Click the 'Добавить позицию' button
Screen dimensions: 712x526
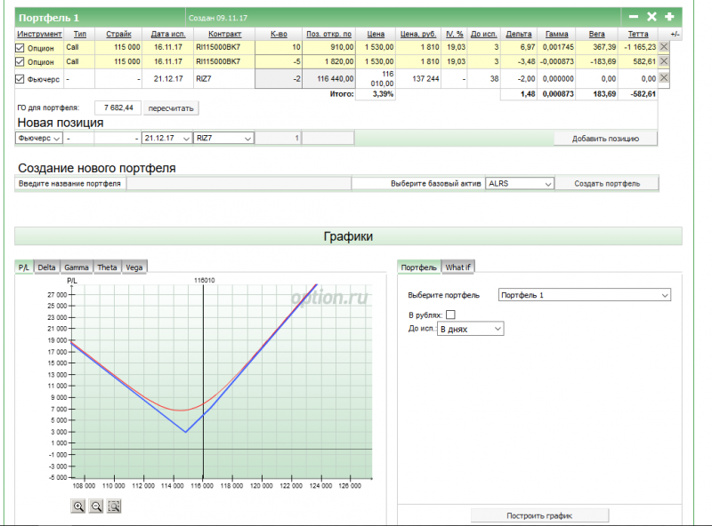pos(605,139)
